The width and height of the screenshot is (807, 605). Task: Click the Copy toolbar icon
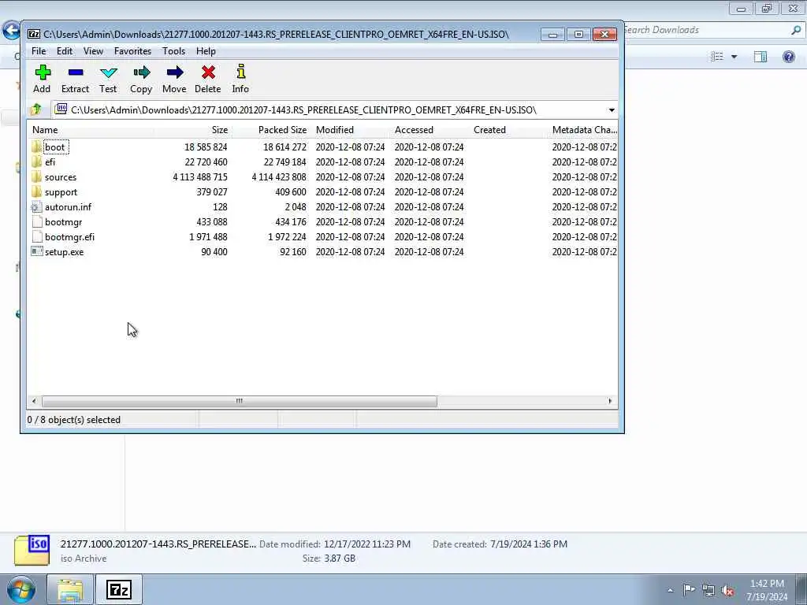(x=141, y=72)
